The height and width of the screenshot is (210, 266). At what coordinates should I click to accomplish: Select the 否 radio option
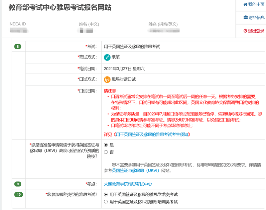coord(105,152)
